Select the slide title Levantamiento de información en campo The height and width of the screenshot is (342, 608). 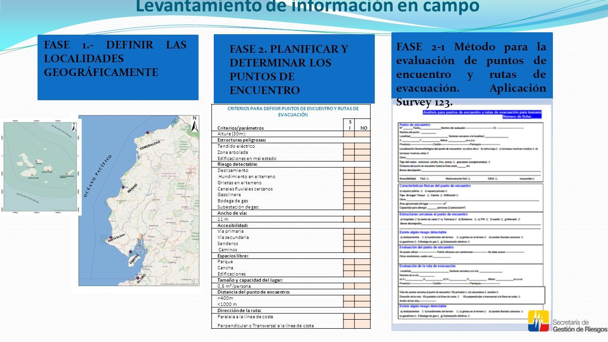[307, 7]
